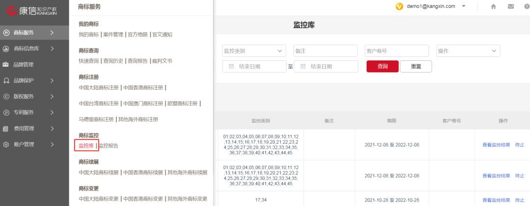Click the 版权服务 copyright icon
This screenshot has width=530, height=206.
point(6,97)
